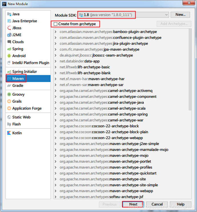Image resolution: width=197 pixels, height=212 pixels.
Task: Click the Kotlin icon
Action: tap(9, 133)
